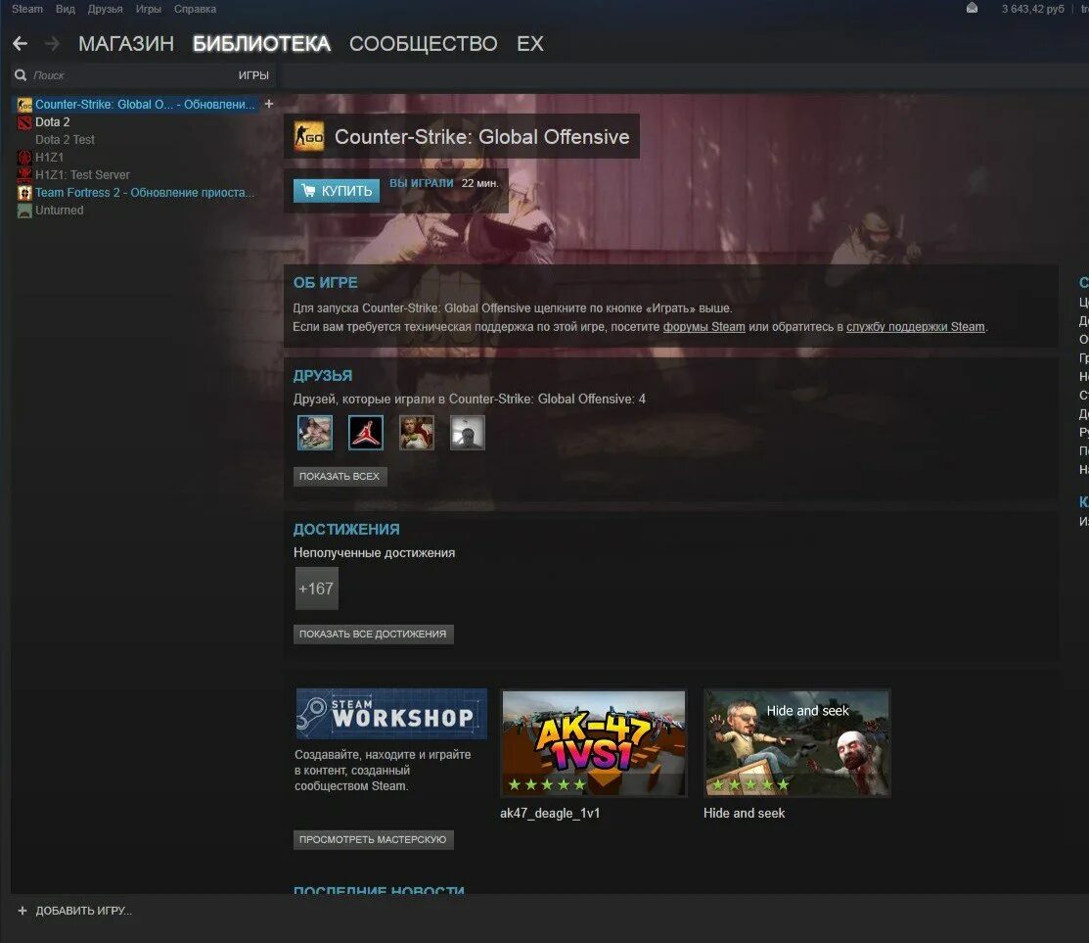The image size is (1089, 943).
Task: Open the Друзья menu
Action: tap(105, 9)
